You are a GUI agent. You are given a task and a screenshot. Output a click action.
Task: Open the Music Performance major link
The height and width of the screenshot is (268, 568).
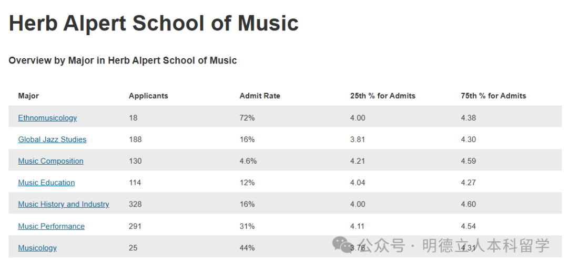[x=51, y=226]
